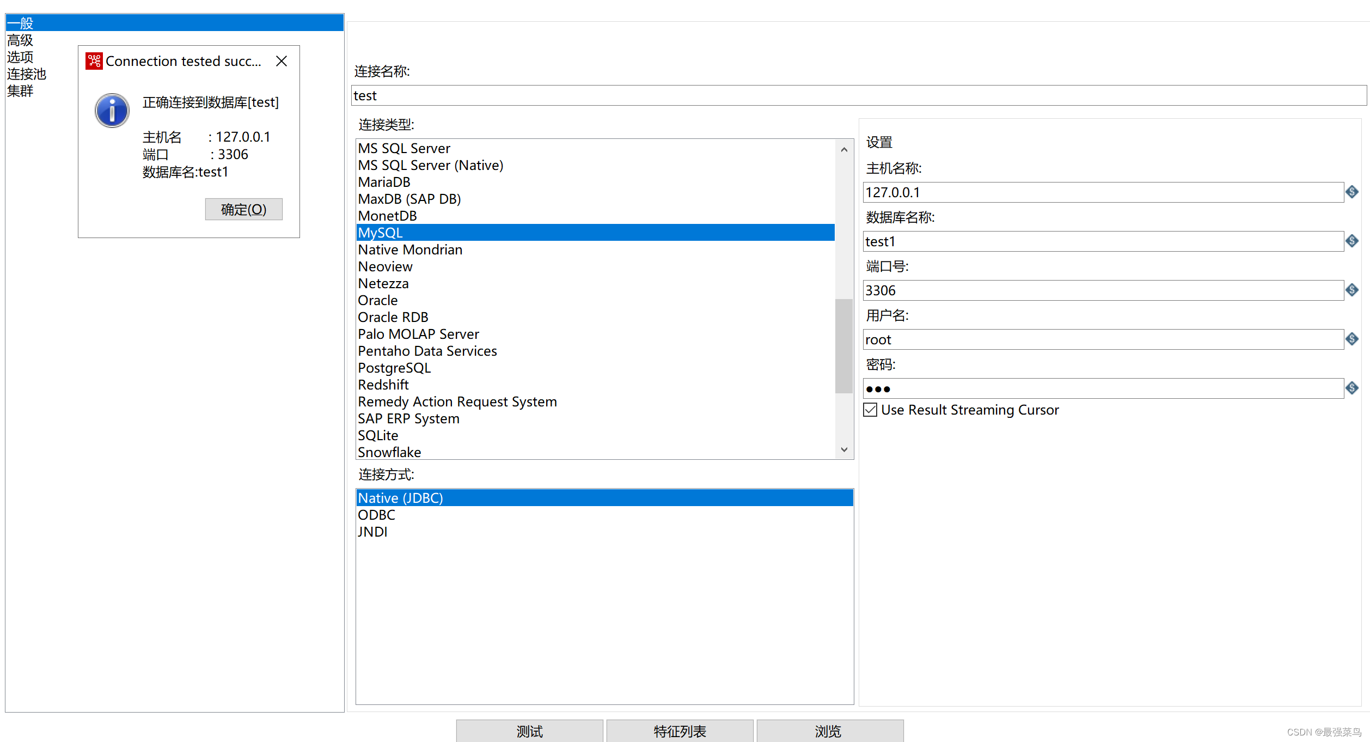Select SQLite connection type
Screen dimensions: 1370x742
coord(595,435)
